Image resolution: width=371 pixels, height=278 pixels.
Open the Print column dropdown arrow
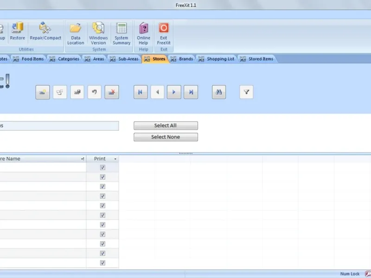pos(115,159)
